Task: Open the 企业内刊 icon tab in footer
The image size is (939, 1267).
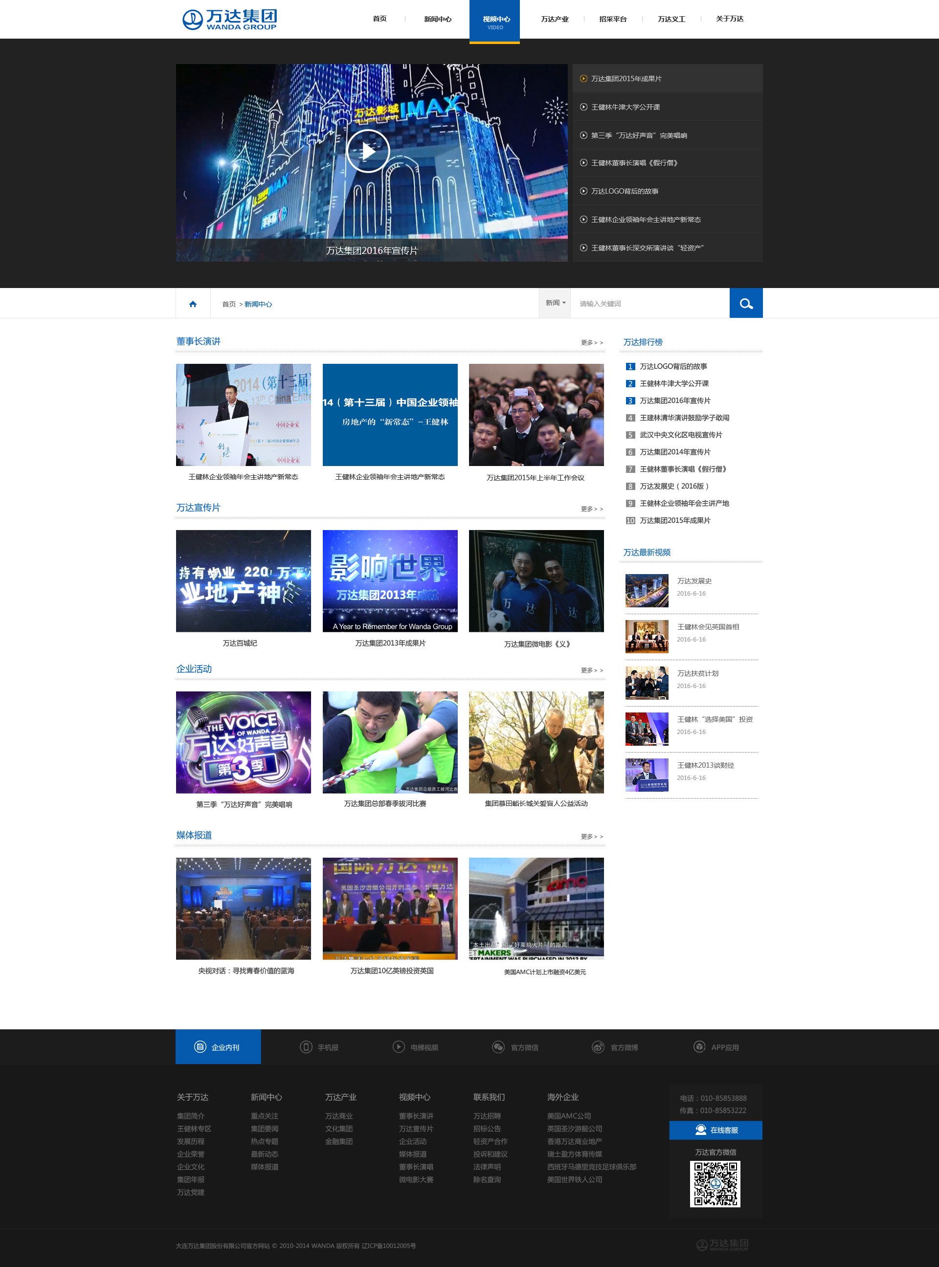Action: 200,1046
